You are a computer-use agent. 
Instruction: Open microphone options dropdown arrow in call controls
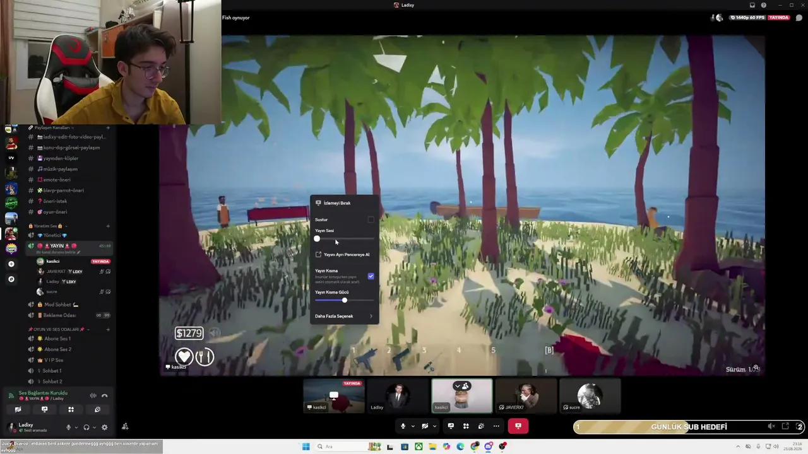(413, 426)
